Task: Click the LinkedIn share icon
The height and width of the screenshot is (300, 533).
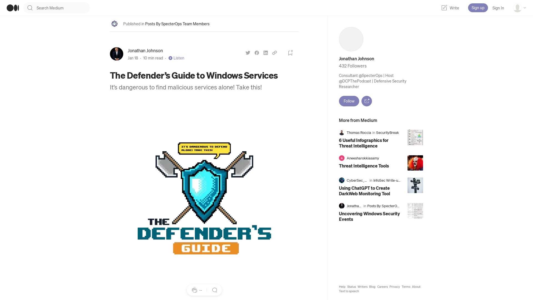Action: coord(266,53)
